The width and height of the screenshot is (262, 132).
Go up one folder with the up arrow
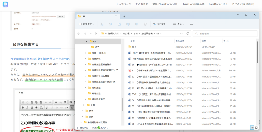(96, 34)
